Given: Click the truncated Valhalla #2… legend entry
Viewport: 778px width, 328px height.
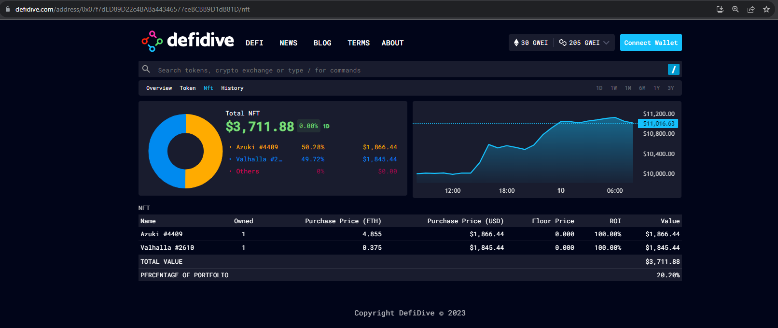Looking at the screenshot, I should point(259,159).
